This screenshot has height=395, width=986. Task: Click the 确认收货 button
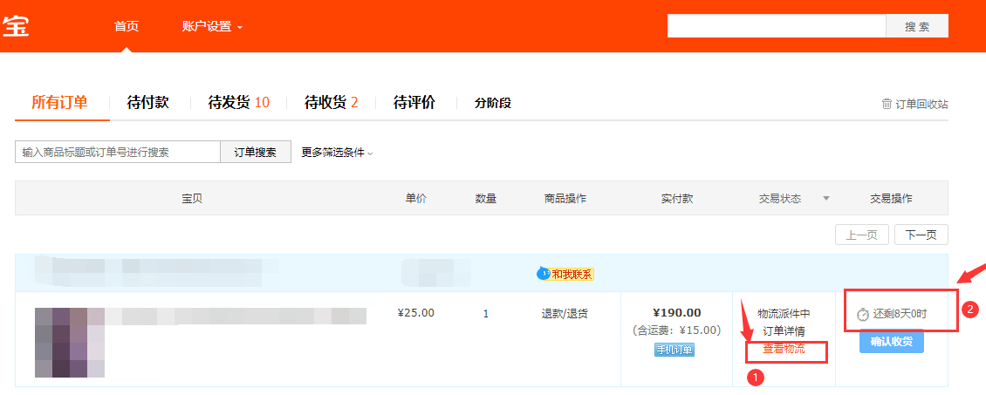pos(892,342)
